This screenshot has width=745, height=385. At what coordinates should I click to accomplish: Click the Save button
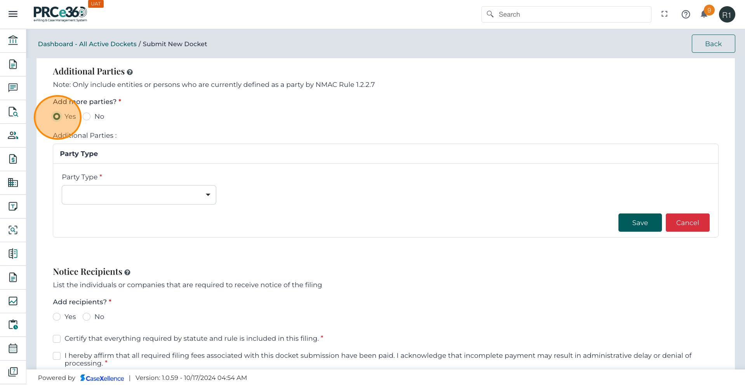(x=639, y=223)
